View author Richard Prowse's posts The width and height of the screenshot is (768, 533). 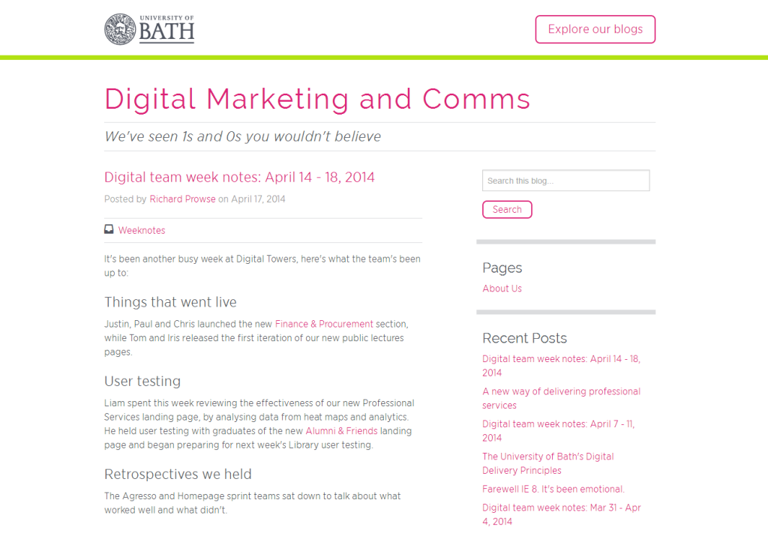(x=183, y=199)
